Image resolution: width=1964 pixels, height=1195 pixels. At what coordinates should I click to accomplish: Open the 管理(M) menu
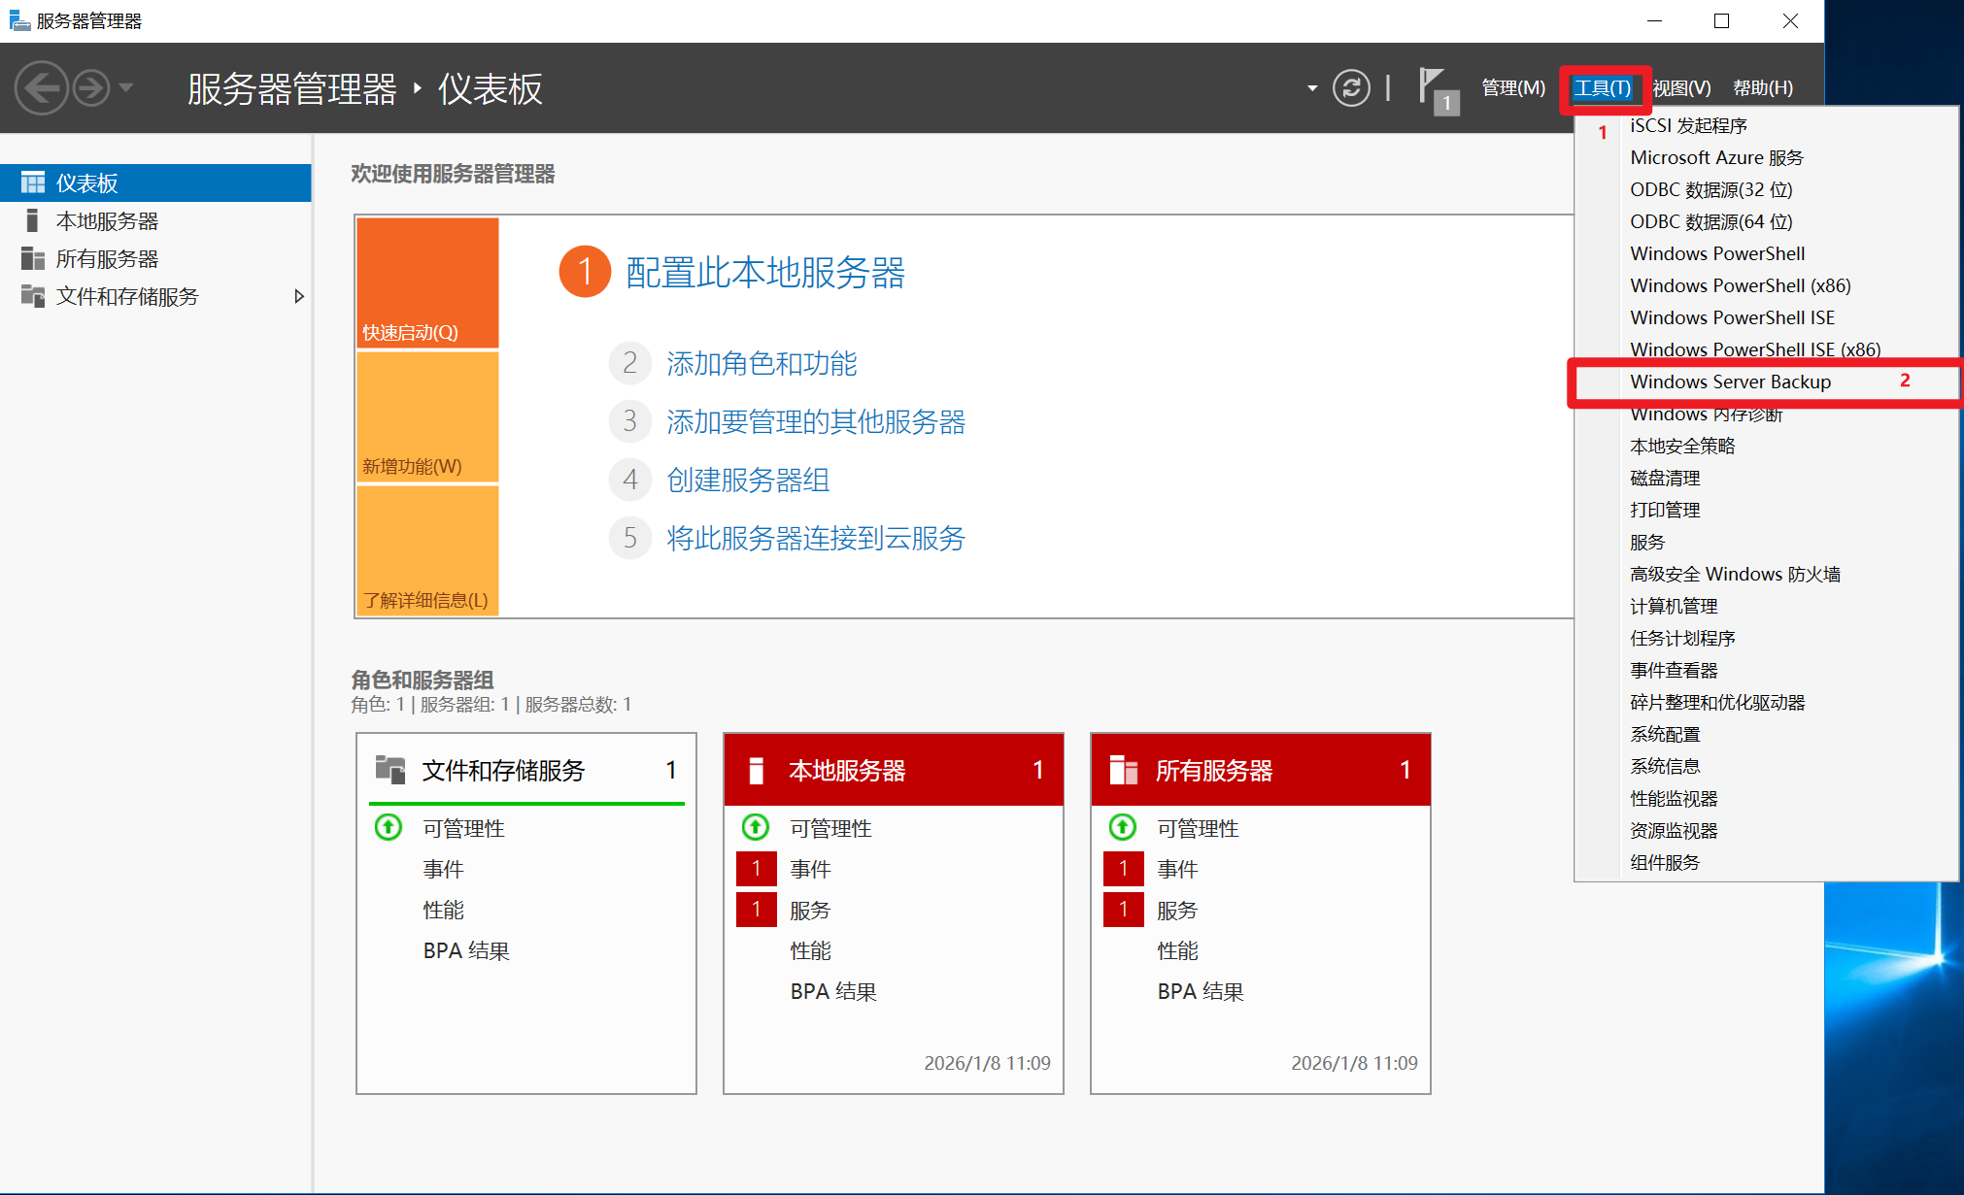click(x=1512, y=88)
